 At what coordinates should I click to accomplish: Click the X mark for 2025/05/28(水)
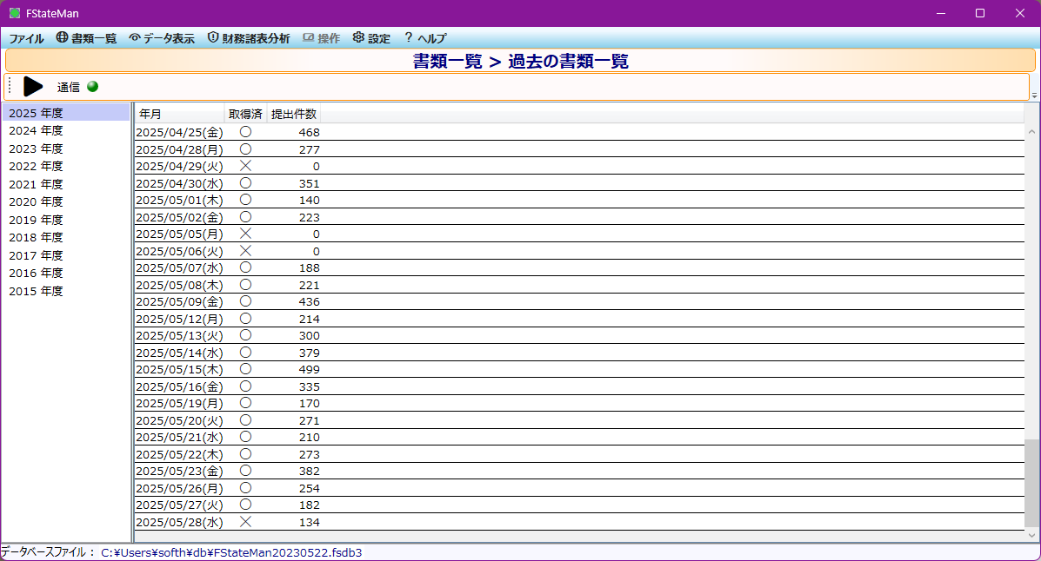[245, 522]
